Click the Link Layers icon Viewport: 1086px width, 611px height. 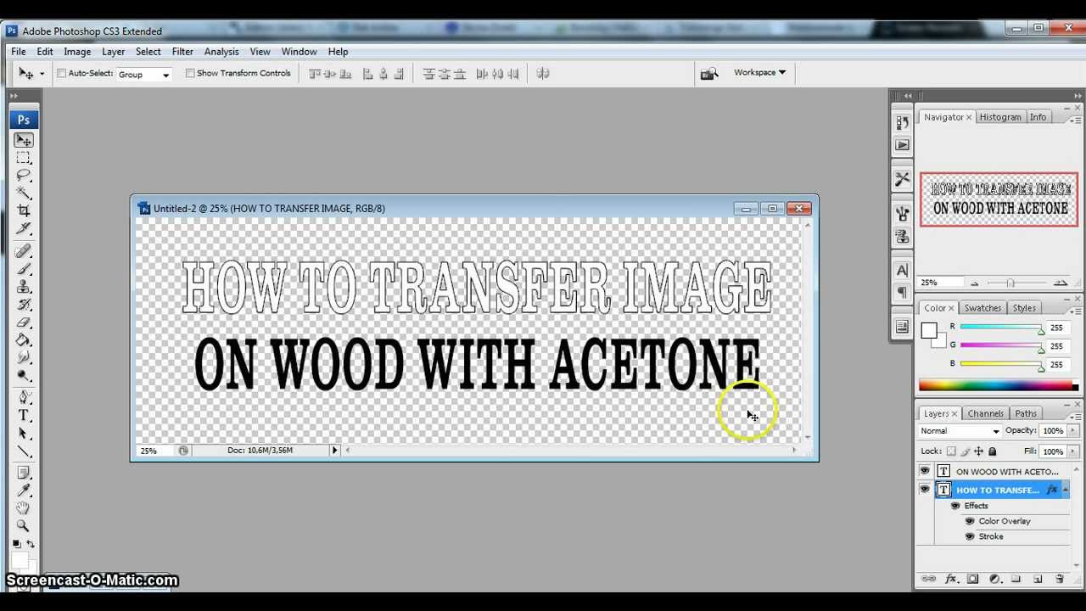pos(929,579)
